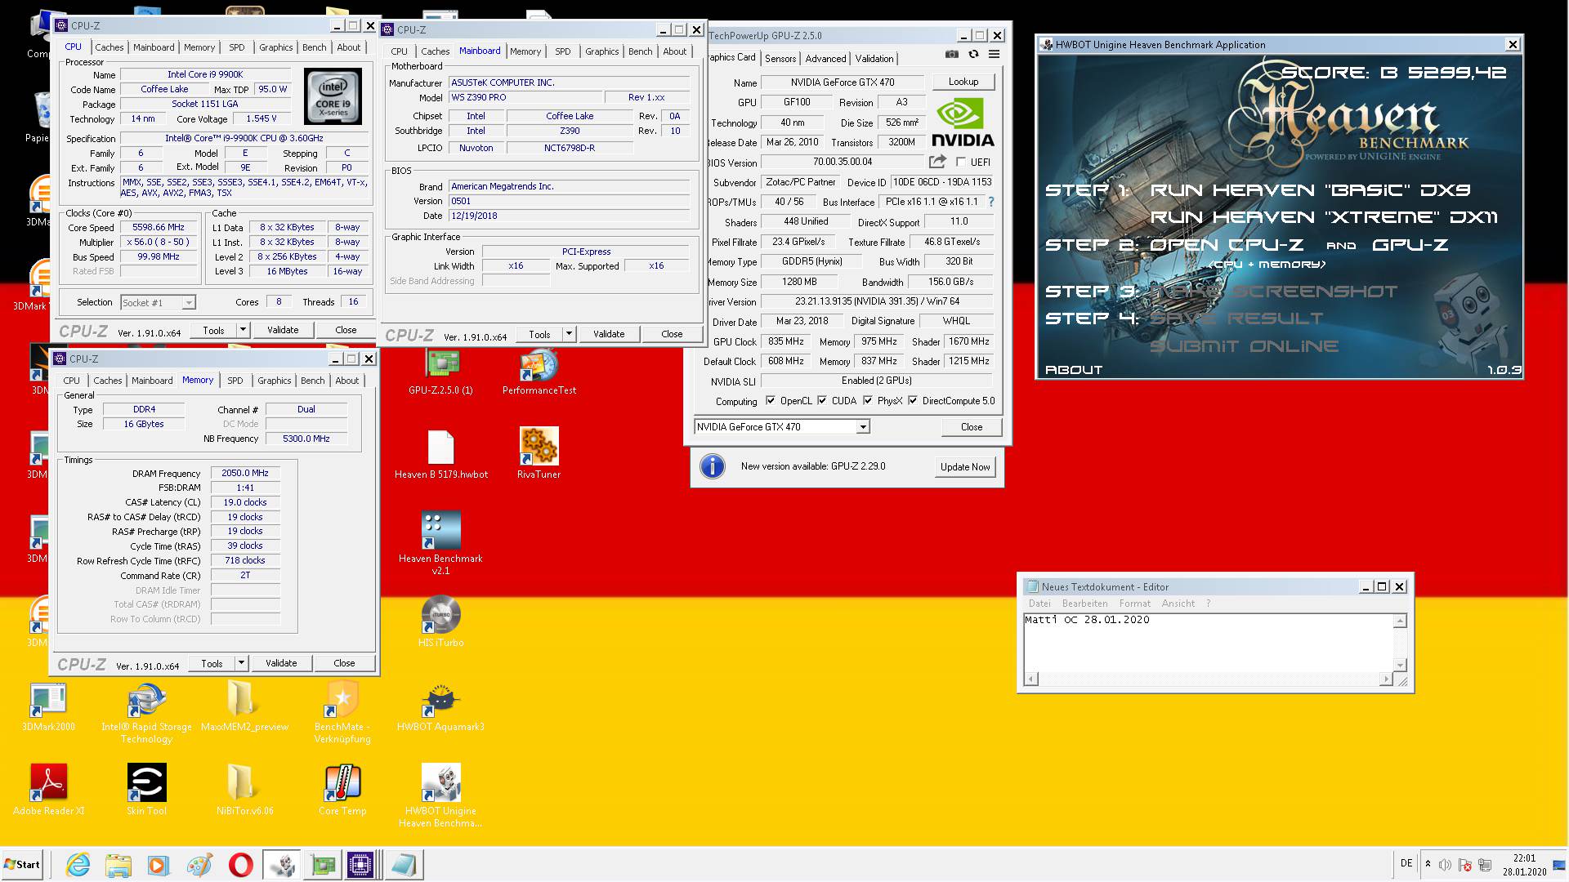Click the Lookup button in GPU-Z
1569x882 pixels.
[x=963, y=82]
